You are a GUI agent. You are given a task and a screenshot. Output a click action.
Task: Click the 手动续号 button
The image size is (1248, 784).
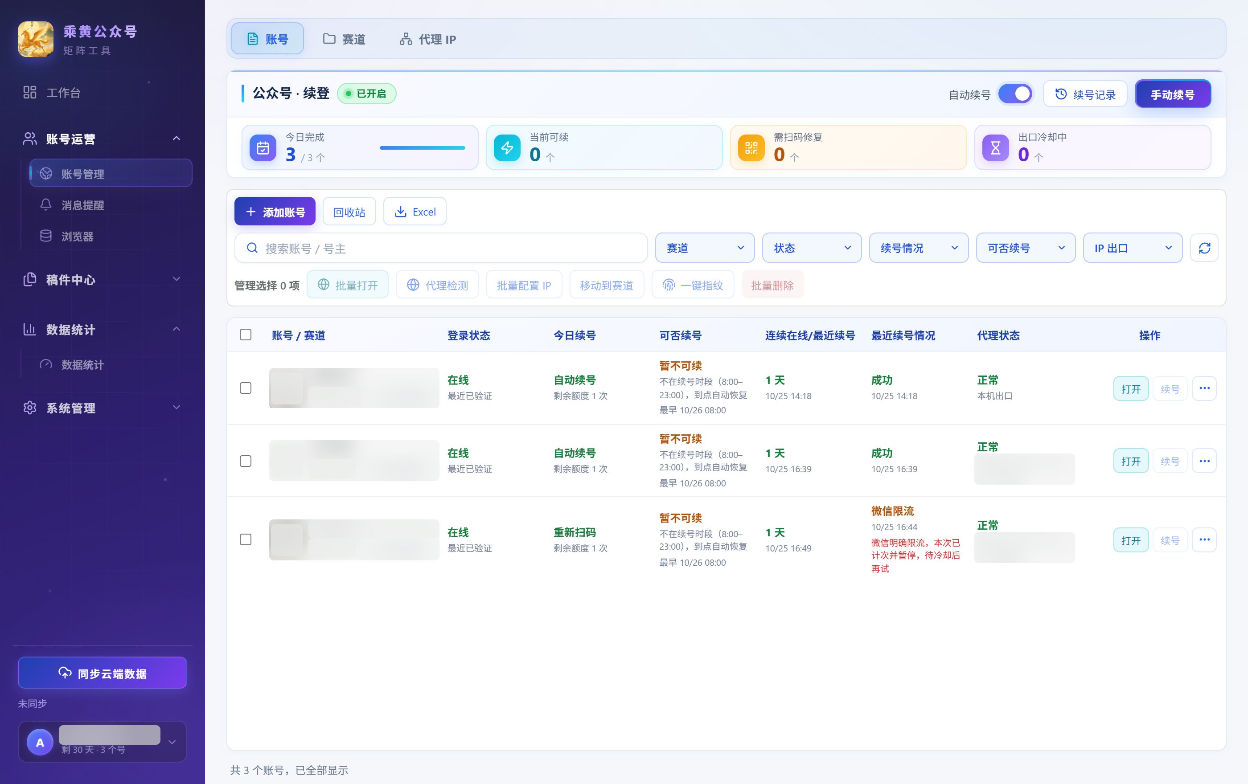pos(1173,94)
